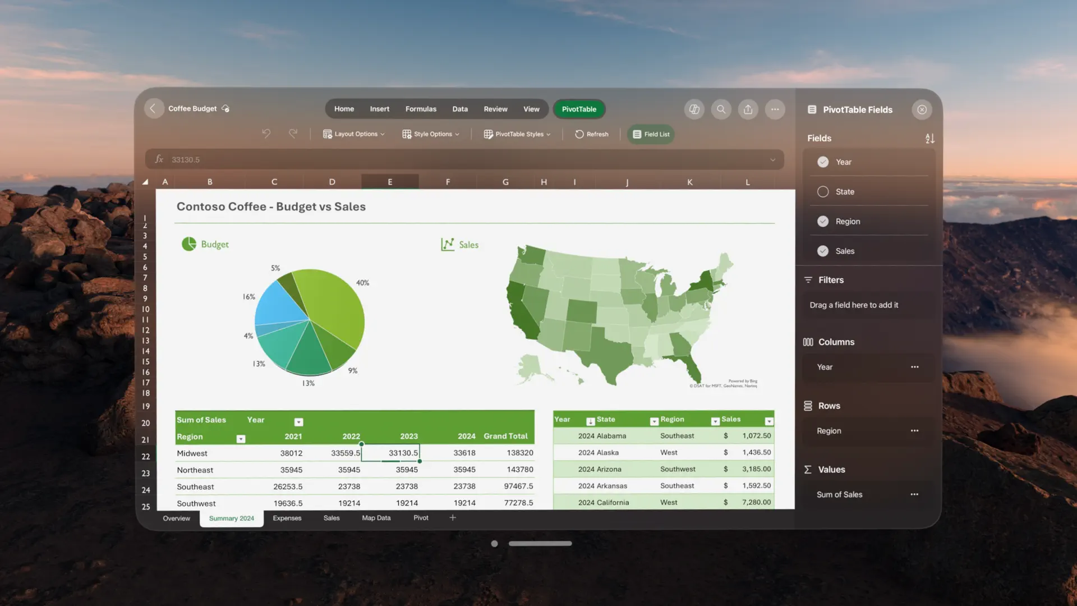Click the back arrow next to Coffee Budget
This screenshot has height=606, width=1077.
pyautogui.click(x=154, y=108)
